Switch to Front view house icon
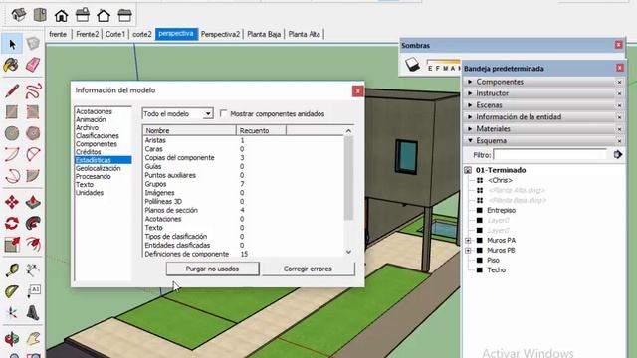 click(x=62, y=16)
